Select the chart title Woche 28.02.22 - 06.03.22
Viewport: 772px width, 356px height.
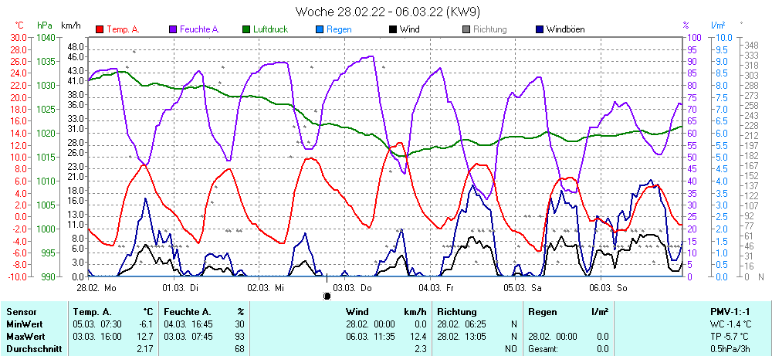pyautogui.click(x=388, y=12)
